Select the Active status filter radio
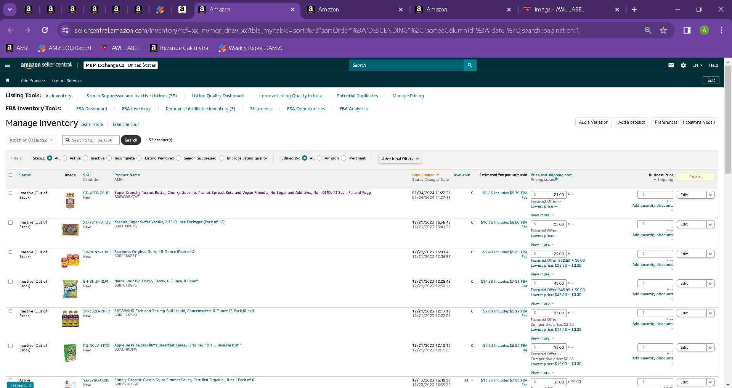The width and height of the screenshot is (732, 388). coord(64,158)
